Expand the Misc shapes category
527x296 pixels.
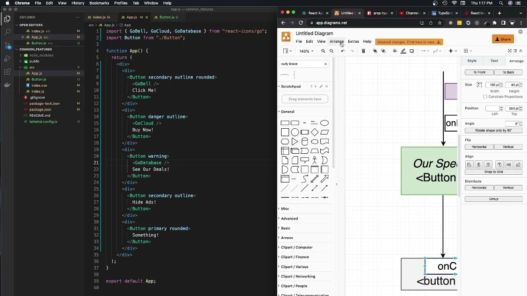[x=285, y=209]
